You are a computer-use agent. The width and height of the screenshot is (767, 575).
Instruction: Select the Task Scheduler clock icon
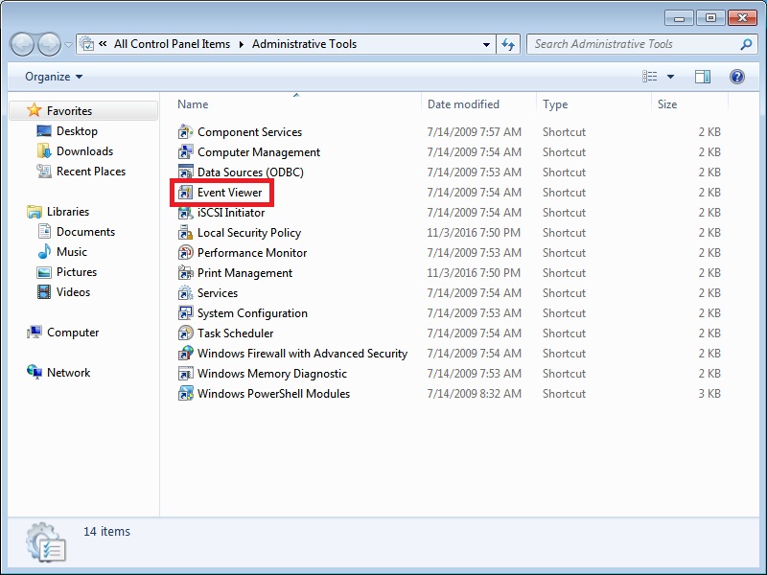185,333
